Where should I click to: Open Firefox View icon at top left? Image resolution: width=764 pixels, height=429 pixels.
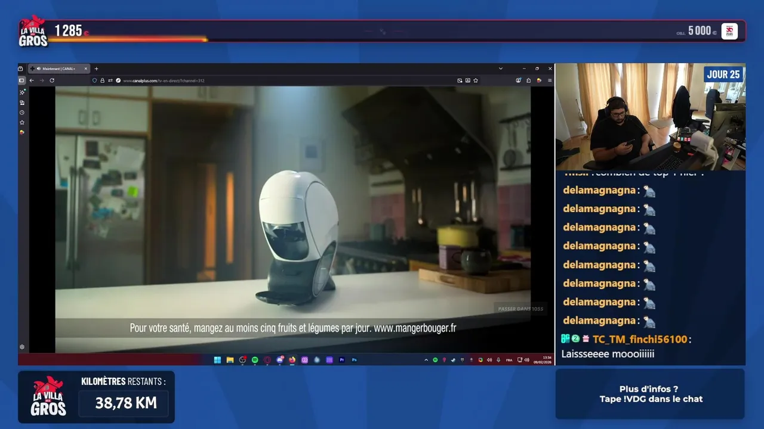(20, 69)
